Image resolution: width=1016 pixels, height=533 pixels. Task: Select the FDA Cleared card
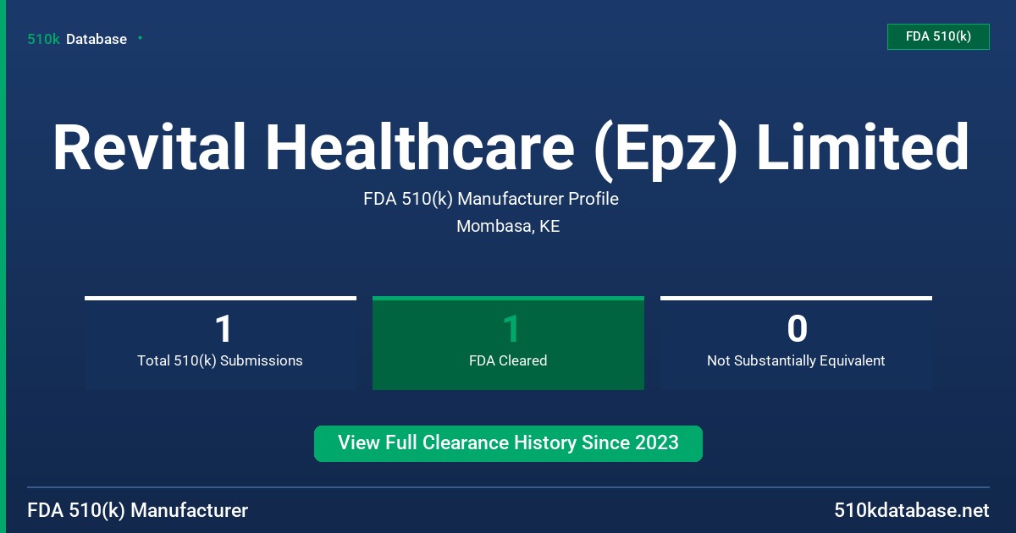pos(508,343)
